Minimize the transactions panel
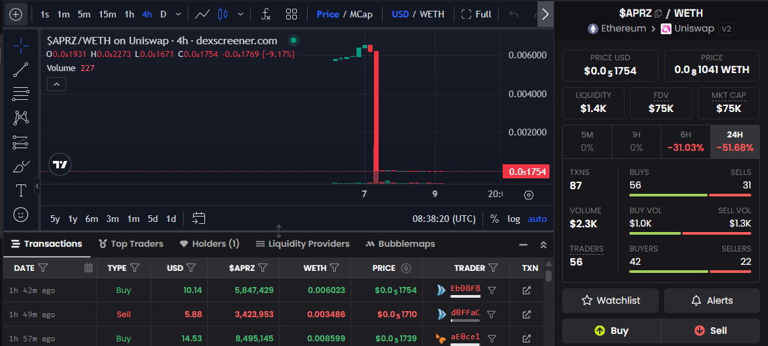 pyautogui.click(x=523, y=245)
